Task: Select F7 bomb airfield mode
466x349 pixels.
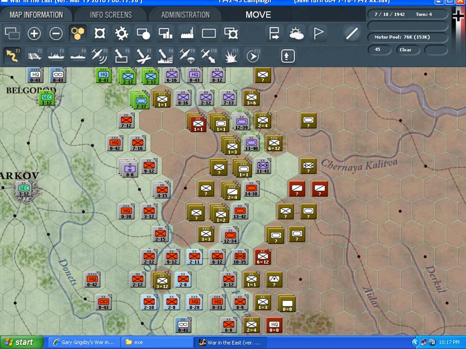Action: point(143,56)
